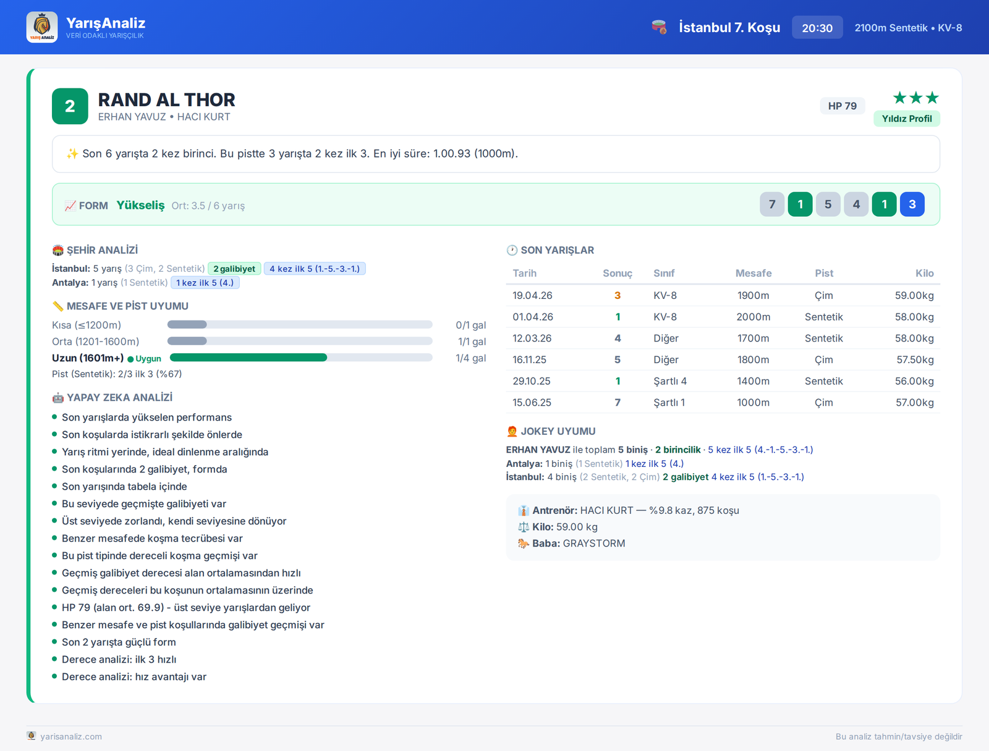Screen dimensions: 989x751
Task: Click 'Son yarışlarda yükselen performans' bullet
Action: coord(146,417)
